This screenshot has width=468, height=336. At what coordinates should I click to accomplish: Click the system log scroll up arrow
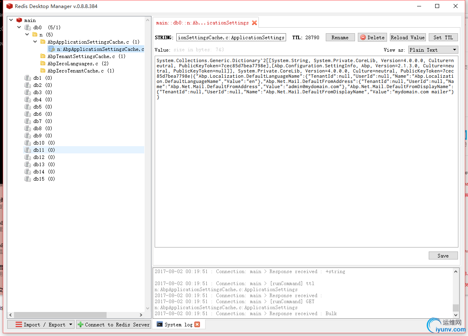(456, 271)
